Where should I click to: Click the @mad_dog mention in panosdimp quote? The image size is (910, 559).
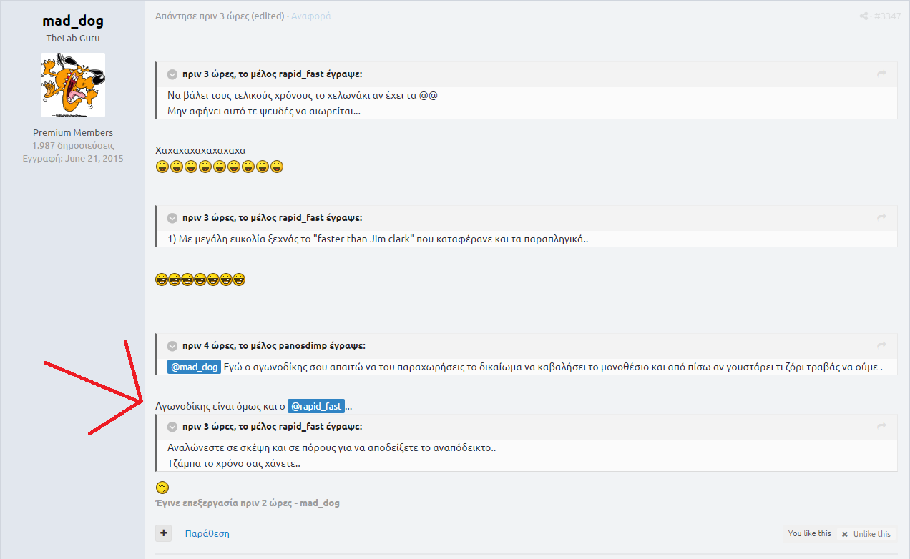194,367
